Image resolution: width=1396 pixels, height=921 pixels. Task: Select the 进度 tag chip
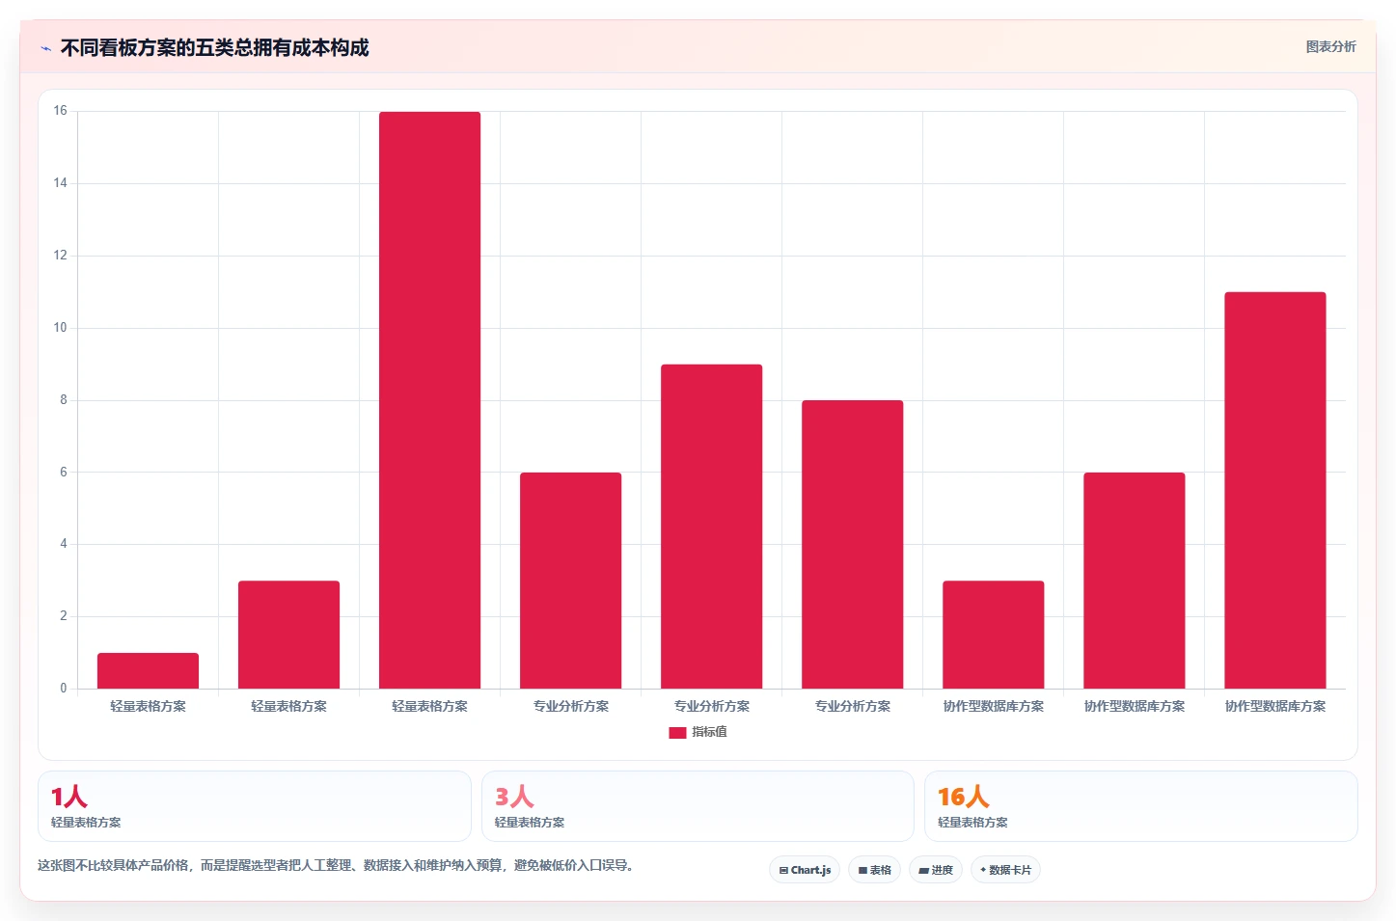936,870
